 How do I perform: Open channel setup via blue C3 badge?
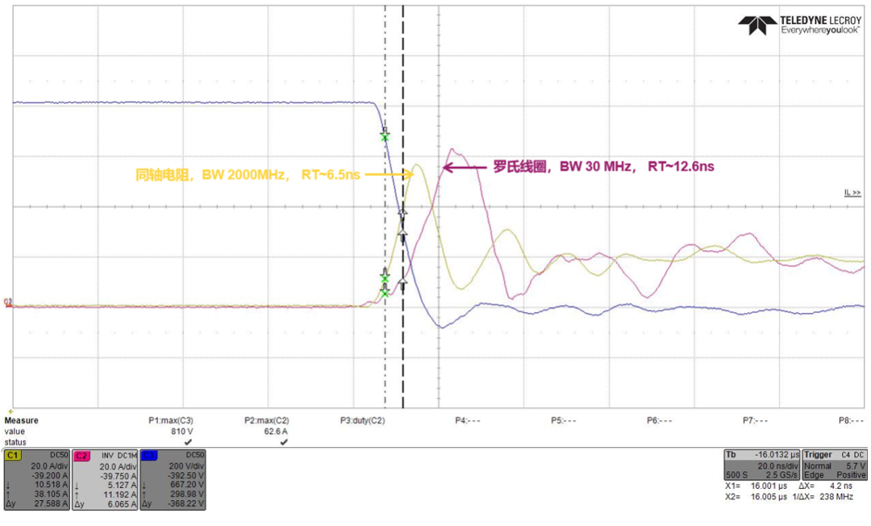point(149,456)
